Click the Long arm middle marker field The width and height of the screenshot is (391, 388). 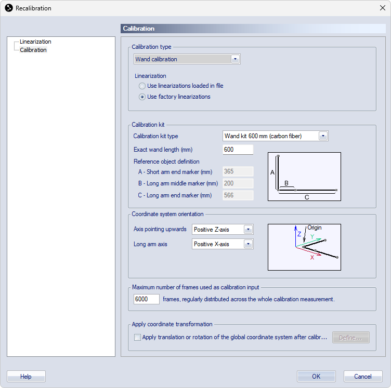[238, 183]
